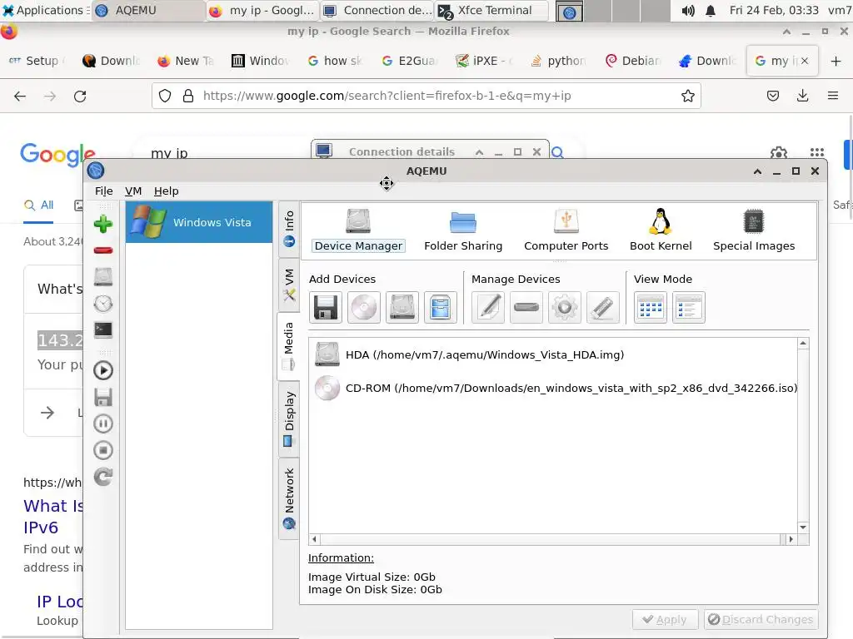Select the CD-ROM Vista ISO device row
Screen dimensions: 853x639
(x=554, y=388)
